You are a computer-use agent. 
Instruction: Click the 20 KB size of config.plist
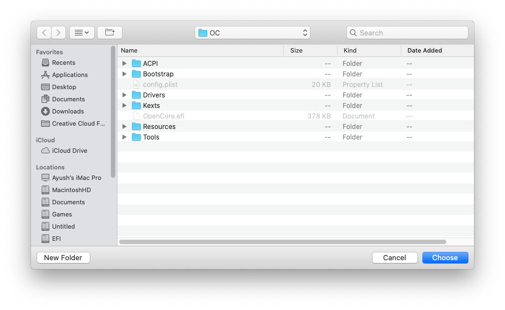(321, 85)
